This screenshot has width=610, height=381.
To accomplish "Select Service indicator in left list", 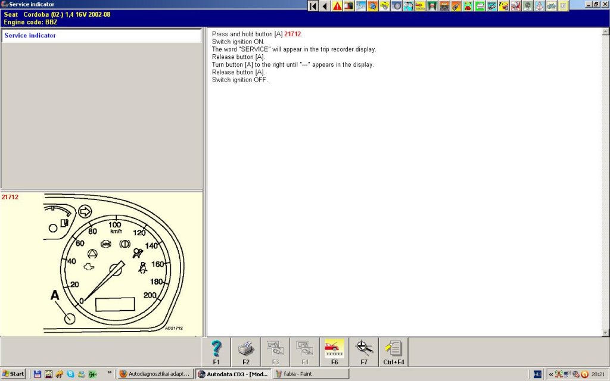I will click(x=101, y=35).
